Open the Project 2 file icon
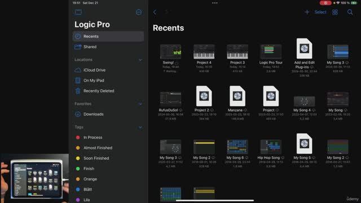This screenshot has height=203, width=361. pyautogui.click(x=204, y=96)
